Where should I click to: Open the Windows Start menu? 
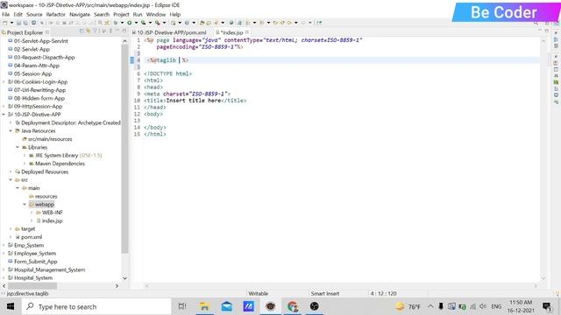(11, 306)
